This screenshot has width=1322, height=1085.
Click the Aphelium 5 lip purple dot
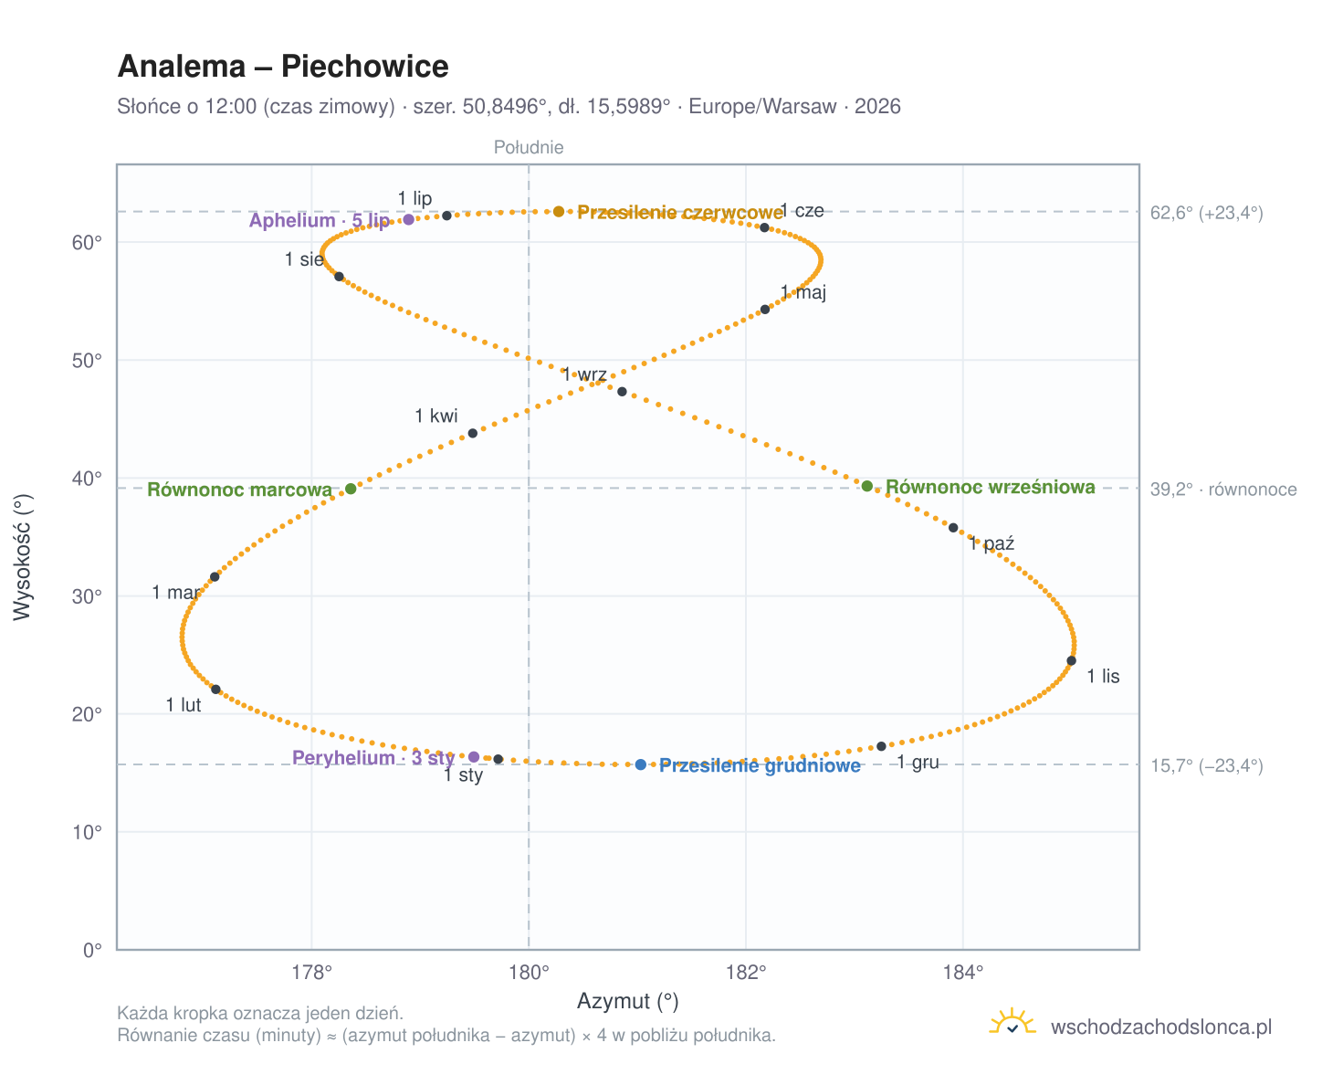pos(409,219)
